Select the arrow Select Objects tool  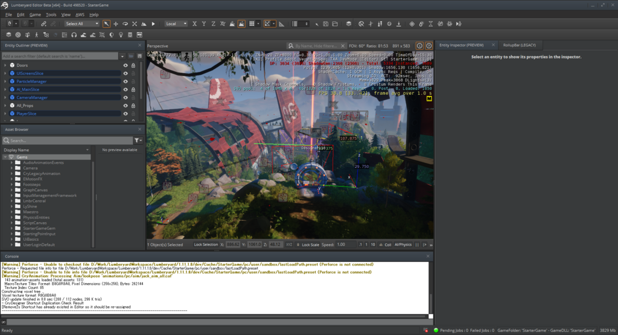pos(106,24)
